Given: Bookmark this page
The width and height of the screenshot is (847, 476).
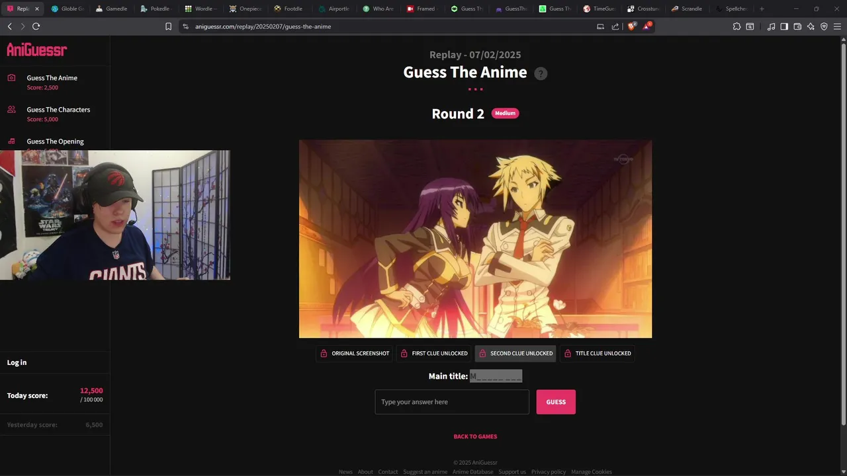Looking at the screenshot, I should 168,26.
